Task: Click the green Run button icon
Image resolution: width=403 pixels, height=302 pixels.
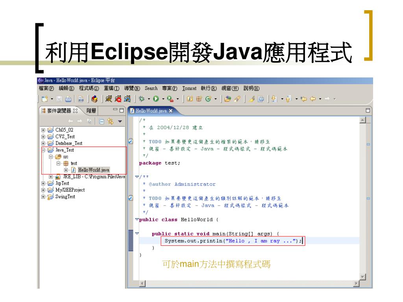Action: [x=156, y=99]
